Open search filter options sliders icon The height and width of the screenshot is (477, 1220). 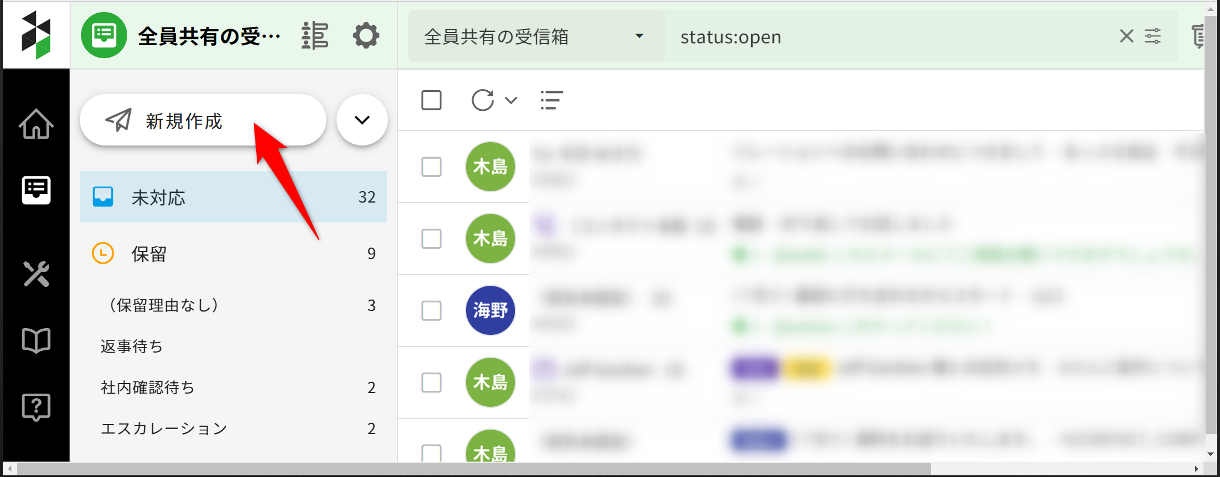[x=1153, y=37]
